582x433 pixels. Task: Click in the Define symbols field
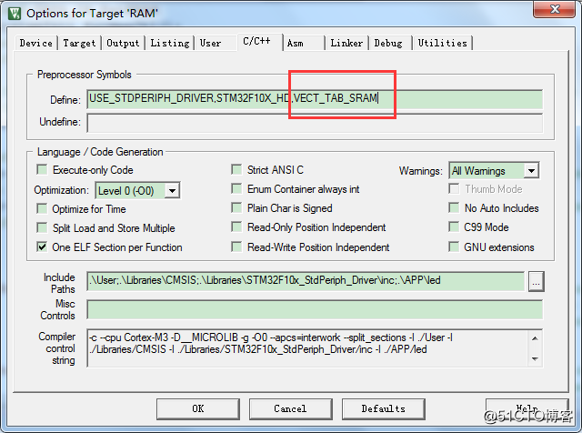315,99
